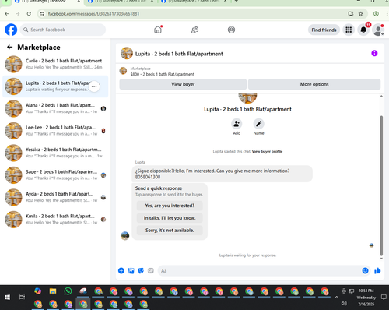Viewport: 389px width, 310px height.
Task: Open Task View on taskbar
Action: pyautogui.click(x=23, y=298)
